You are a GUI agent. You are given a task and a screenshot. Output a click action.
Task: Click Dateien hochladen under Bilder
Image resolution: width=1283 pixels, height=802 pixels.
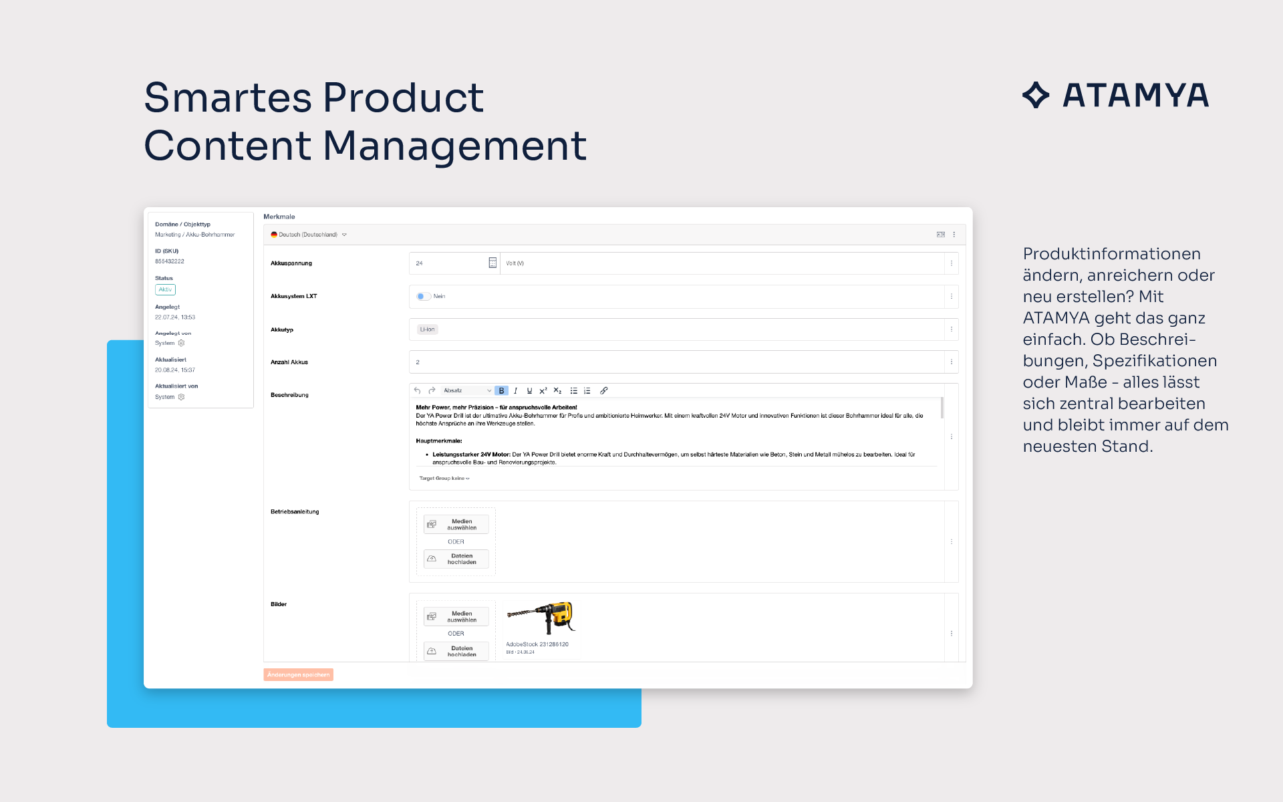456,651
